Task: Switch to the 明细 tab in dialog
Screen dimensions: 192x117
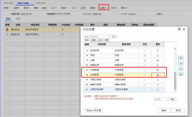Action: pos(94,40)
